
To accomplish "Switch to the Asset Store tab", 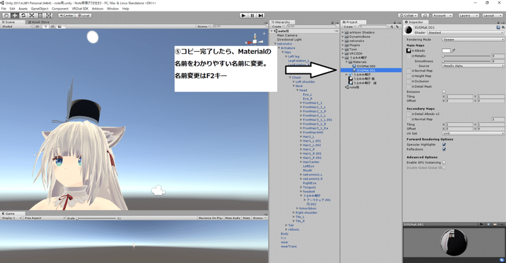I will point(39,22).
